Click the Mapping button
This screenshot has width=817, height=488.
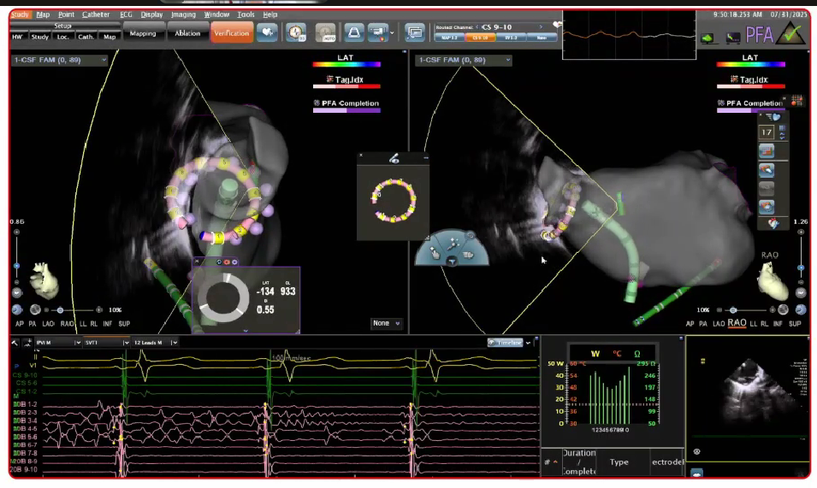click(143, 33)
